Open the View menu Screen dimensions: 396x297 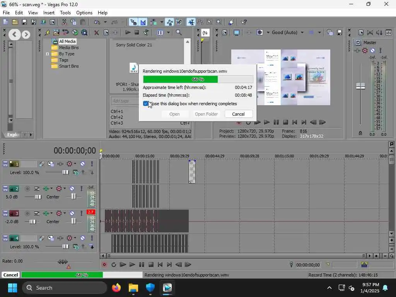point(33,13)
